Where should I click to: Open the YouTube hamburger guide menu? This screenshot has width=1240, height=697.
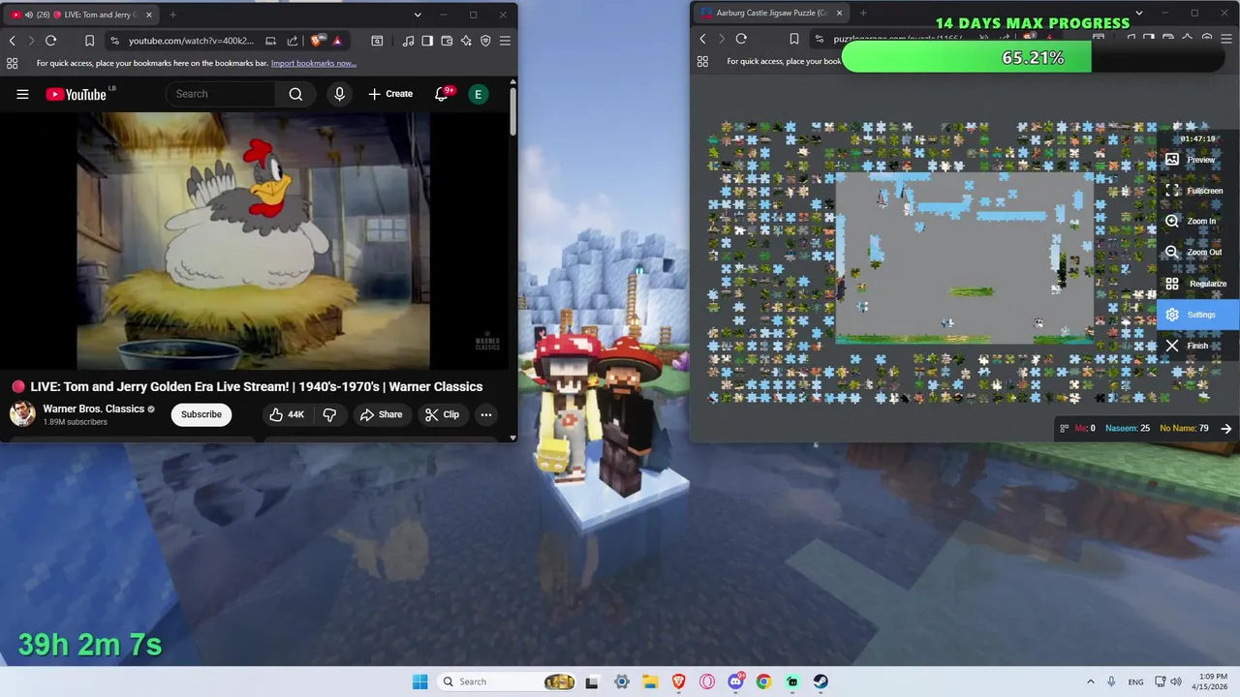pos(22,94)
